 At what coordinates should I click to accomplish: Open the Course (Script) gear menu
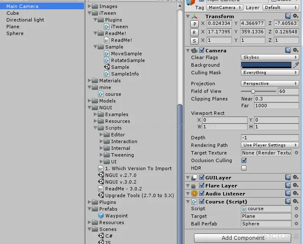(x=295, y=201)
